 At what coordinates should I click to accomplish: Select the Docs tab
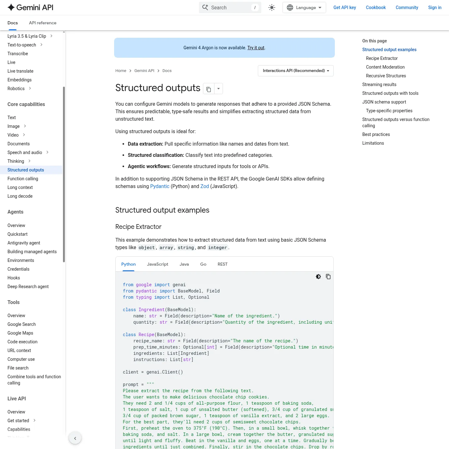pos(12,23)
